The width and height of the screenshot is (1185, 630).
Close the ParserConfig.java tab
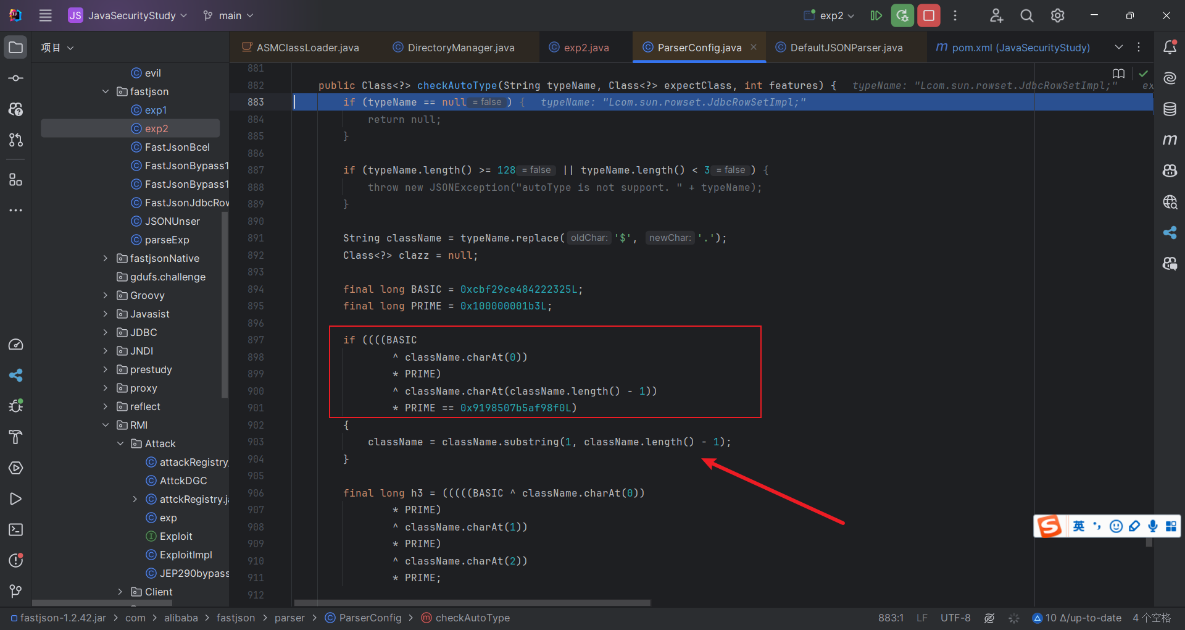[x=754, y=47]
